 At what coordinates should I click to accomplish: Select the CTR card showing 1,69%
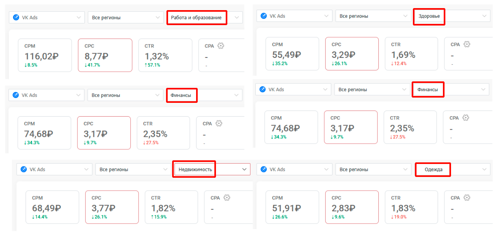pos(412,53)
